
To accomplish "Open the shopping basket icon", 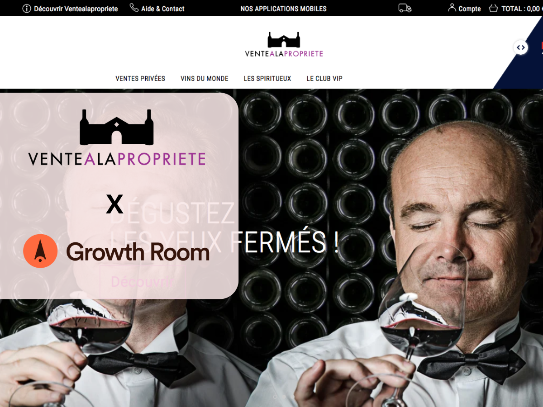I will 493,8.
